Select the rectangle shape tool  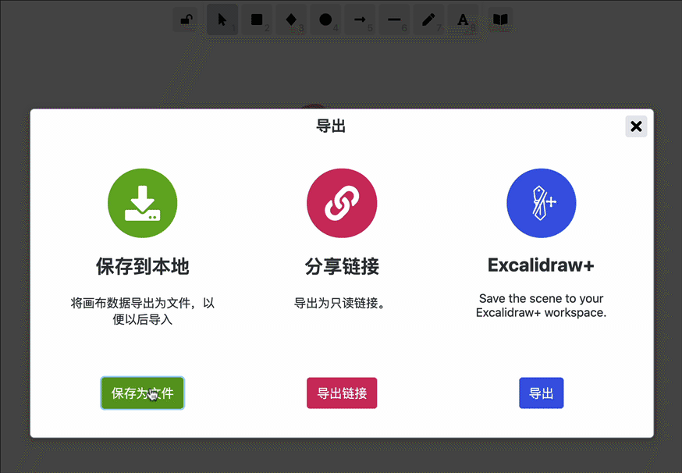tap(257, 20)
